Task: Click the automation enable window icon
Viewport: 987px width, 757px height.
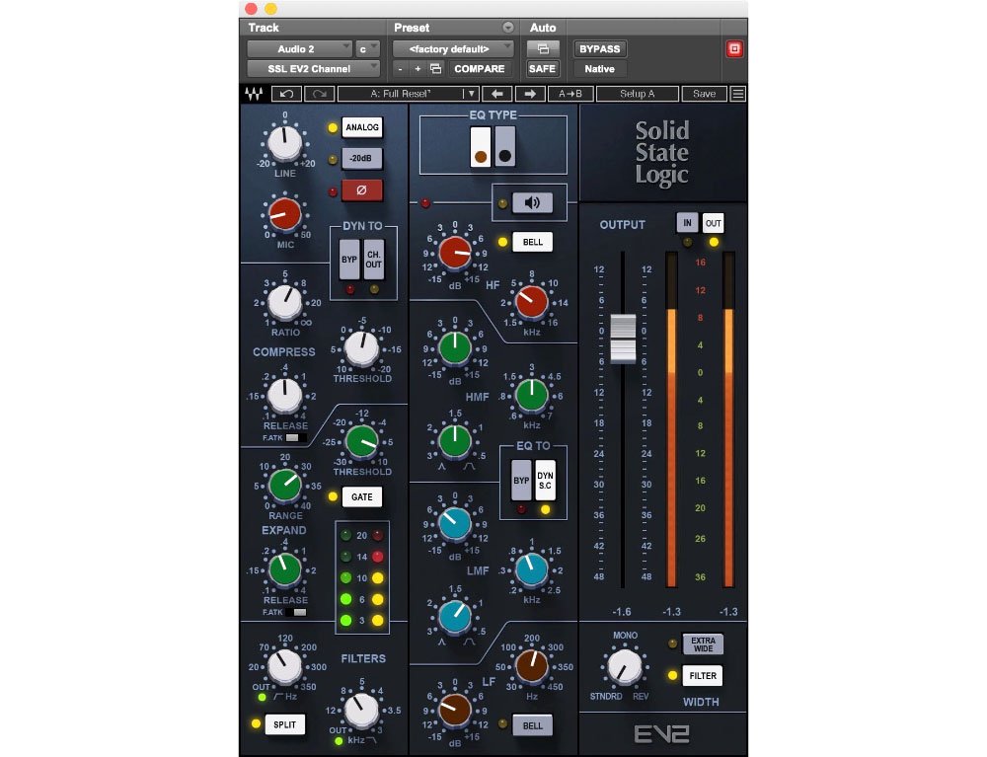Action: point(543,48)
